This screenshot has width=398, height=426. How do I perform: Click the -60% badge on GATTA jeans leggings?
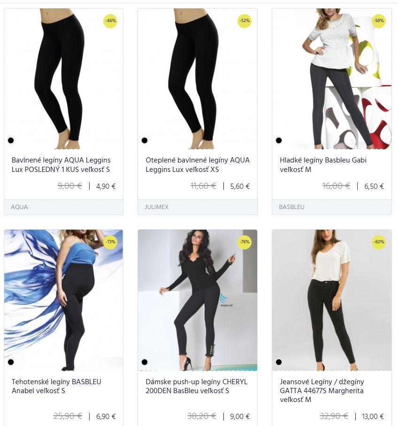click(x=378, y=242)
